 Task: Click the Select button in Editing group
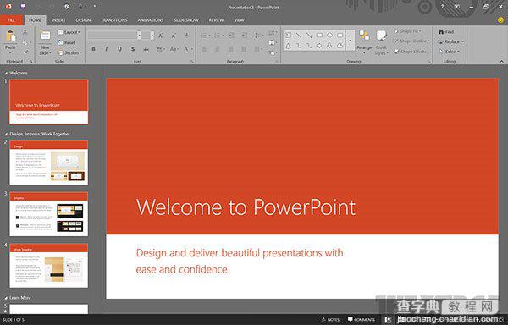[x=450, y=52]
